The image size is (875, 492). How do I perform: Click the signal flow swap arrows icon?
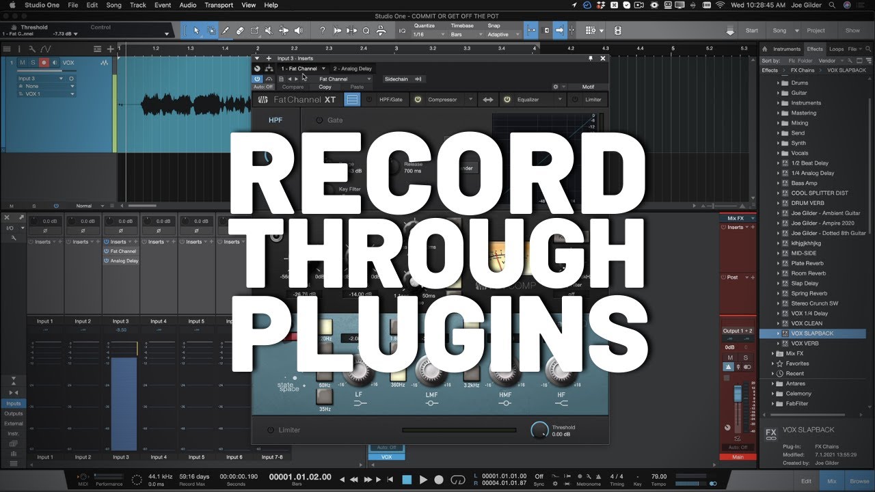point(488,100)
